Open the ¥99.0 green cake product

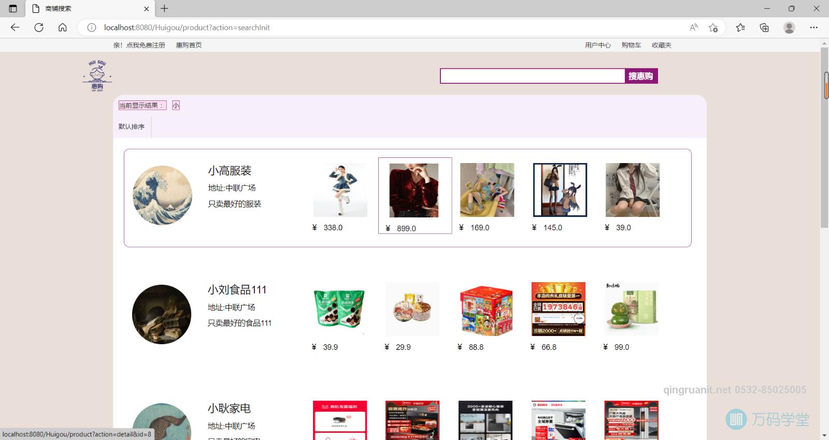tap(631, 309)
